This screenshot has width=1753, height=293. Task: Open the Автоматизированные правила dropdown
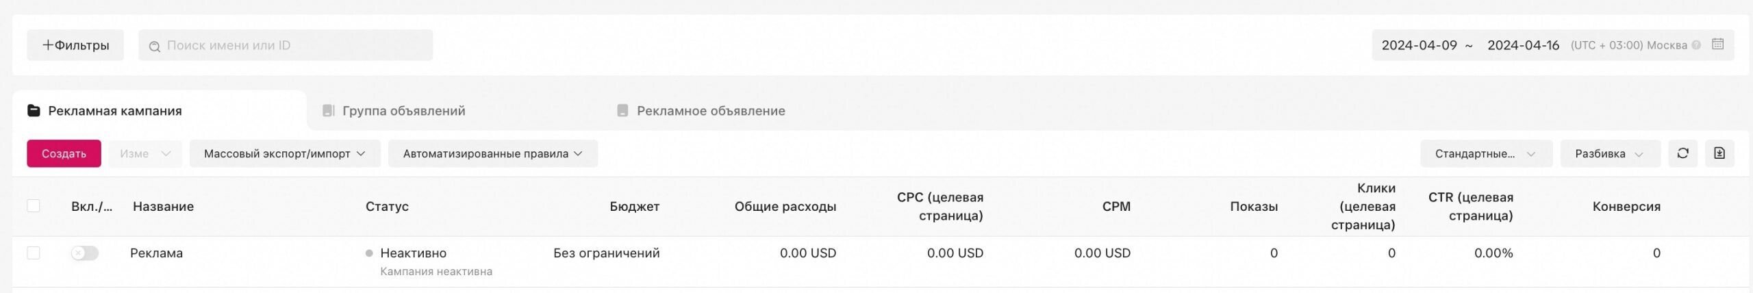(492, 153)
